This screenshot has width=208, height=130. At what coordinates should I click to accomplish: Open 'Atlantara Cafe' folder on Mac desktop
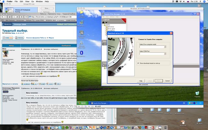(179, 111)
